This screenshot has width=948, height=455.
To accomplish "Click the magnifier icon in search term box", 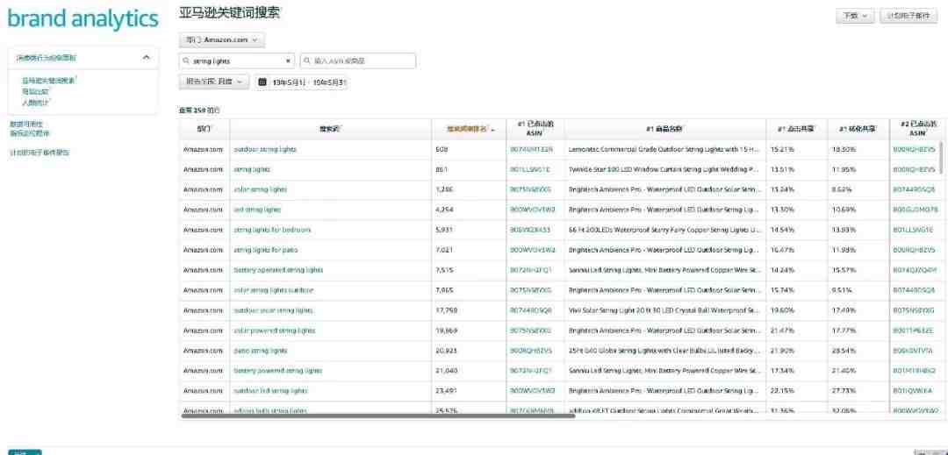I will pyautogui.click(x=185, y=61).
